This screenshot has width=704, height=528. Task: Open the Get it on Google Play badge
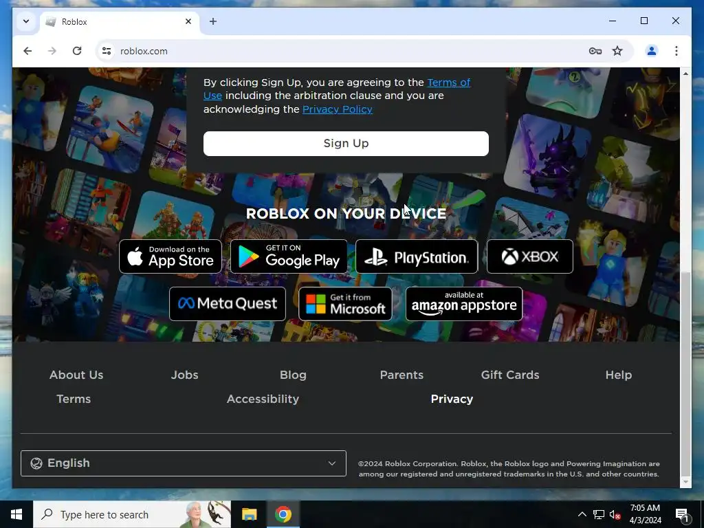(289, 256)
